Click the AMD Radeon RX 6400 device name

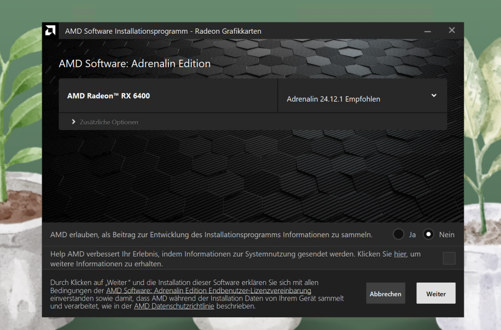tap(109, 96)
